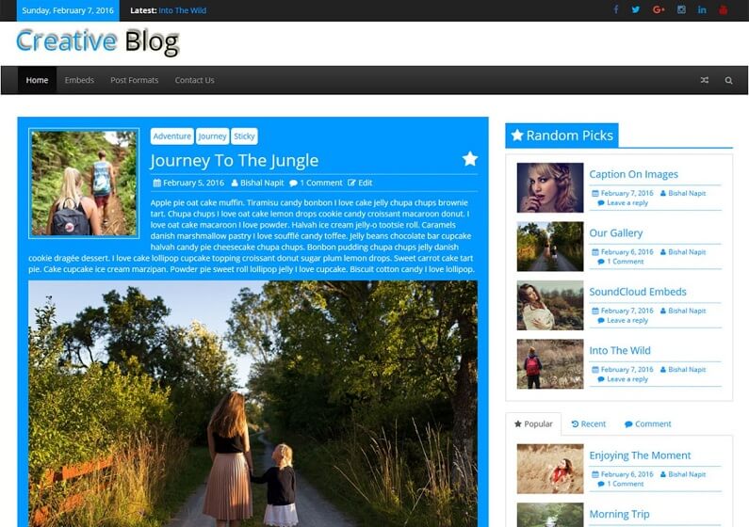Go to the Contact Us page
749x527 pixels.
194,80
